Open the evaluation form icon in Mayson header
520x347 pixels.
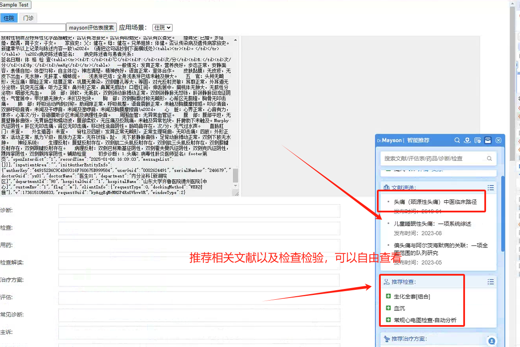tap(477, 140)
